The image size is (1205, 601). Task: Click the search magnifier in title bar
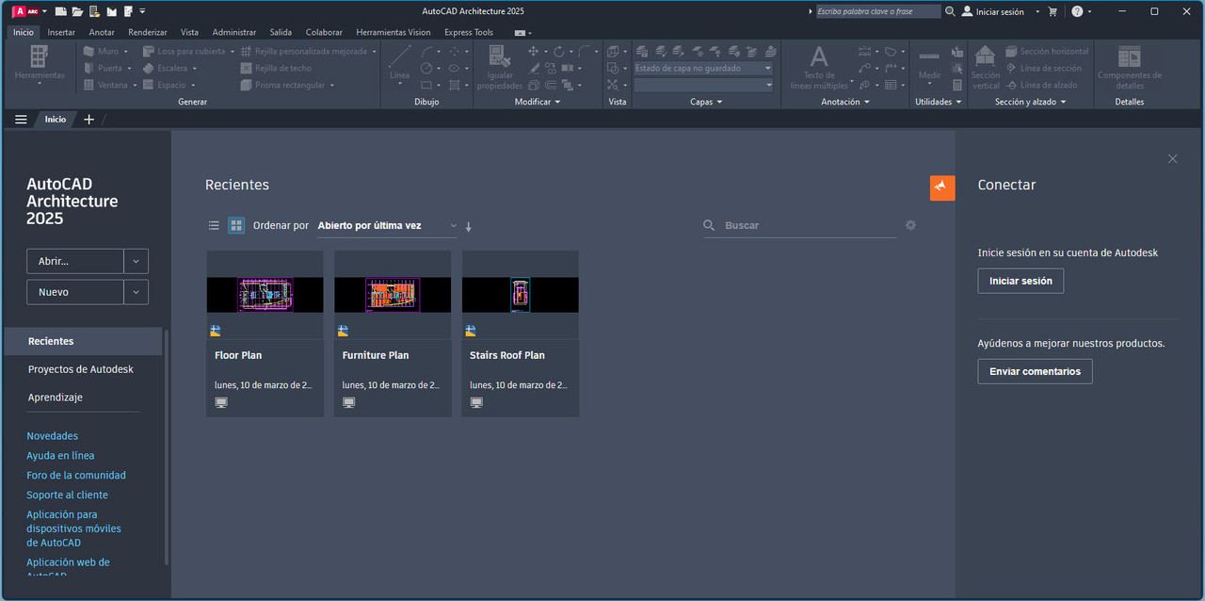click(x=950, y=11)
